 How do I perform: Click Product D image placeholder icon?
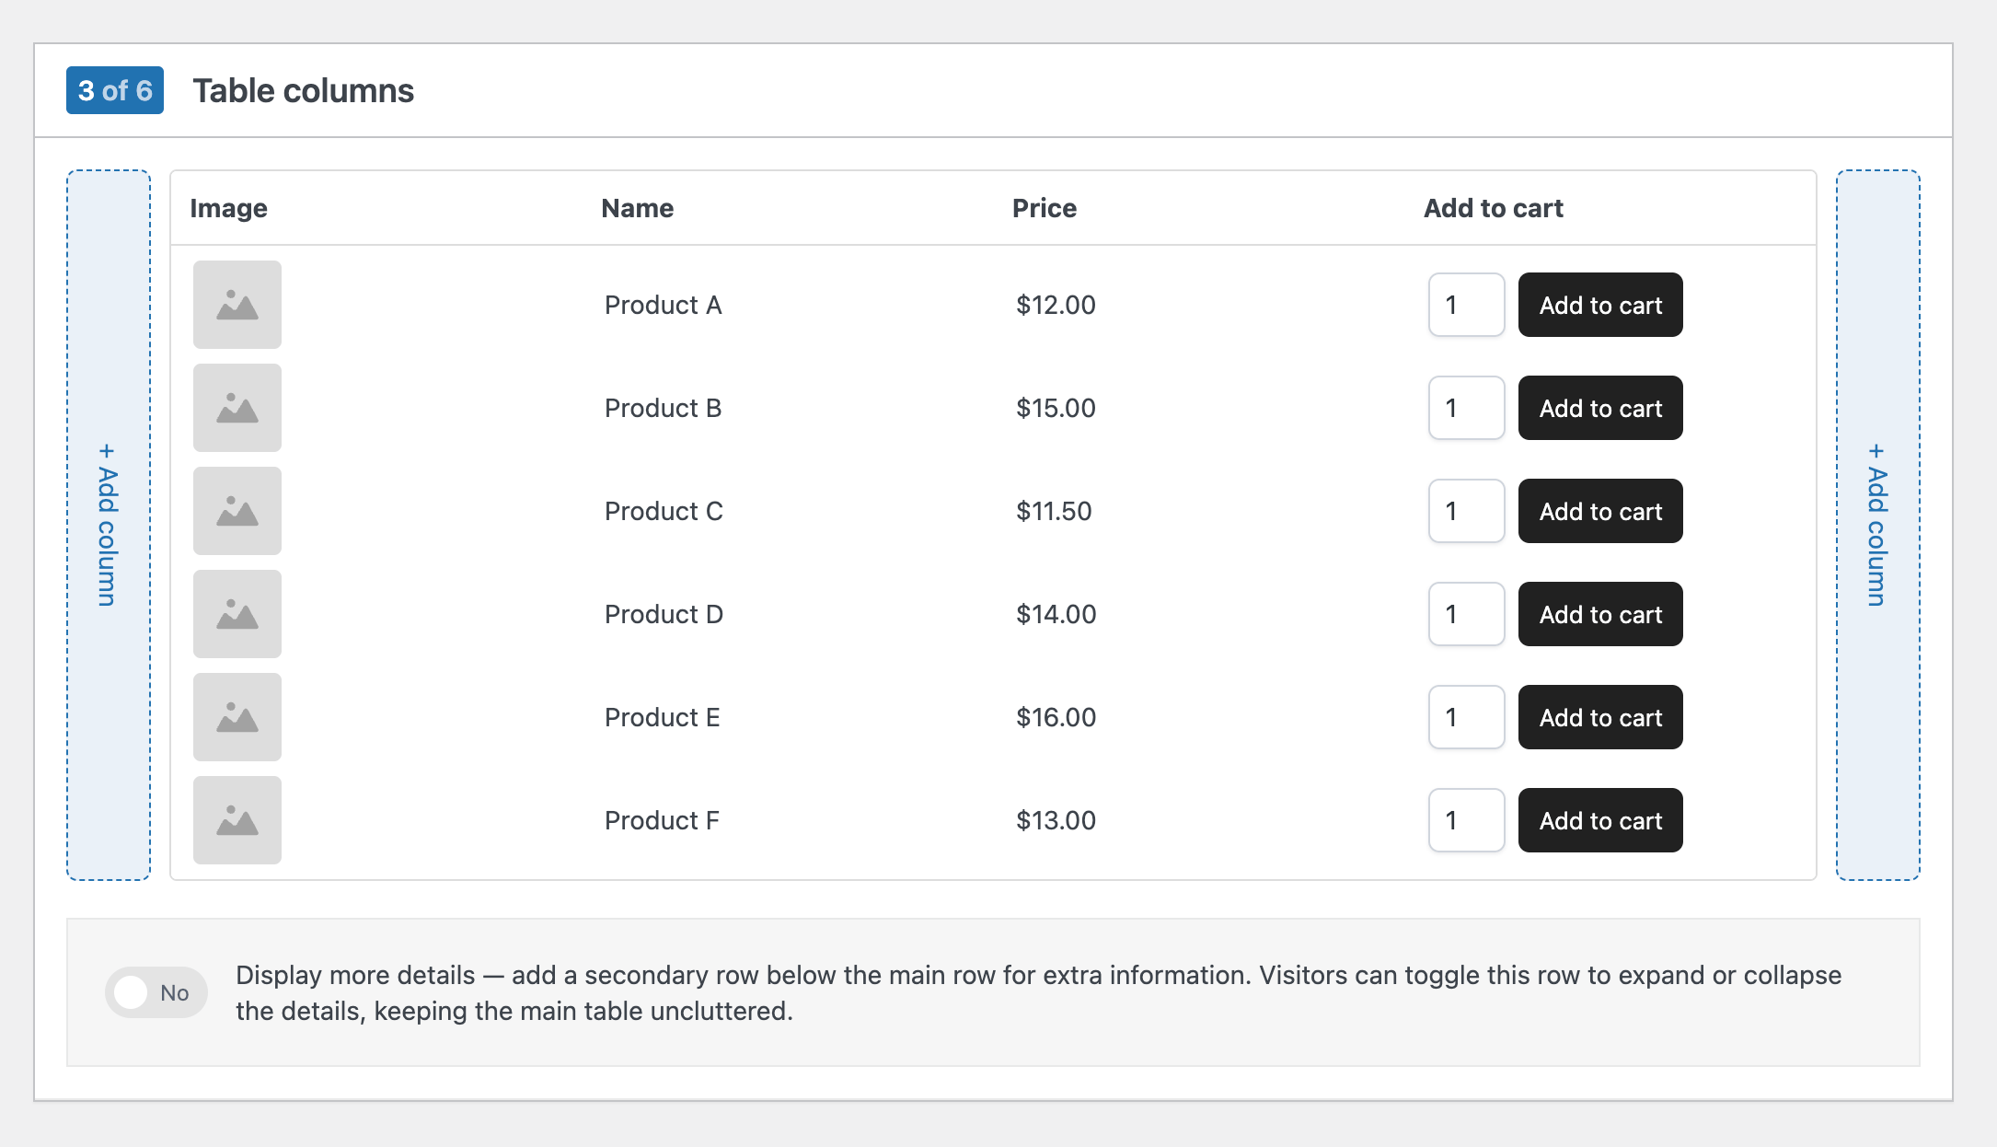pos(237,614)
